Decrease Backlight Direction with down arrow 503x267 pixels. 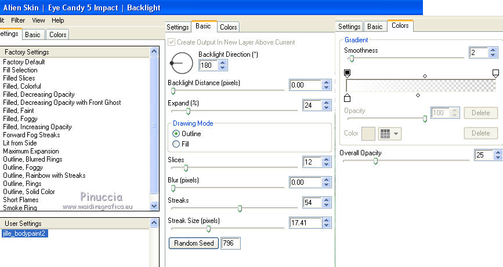point(223,68)
